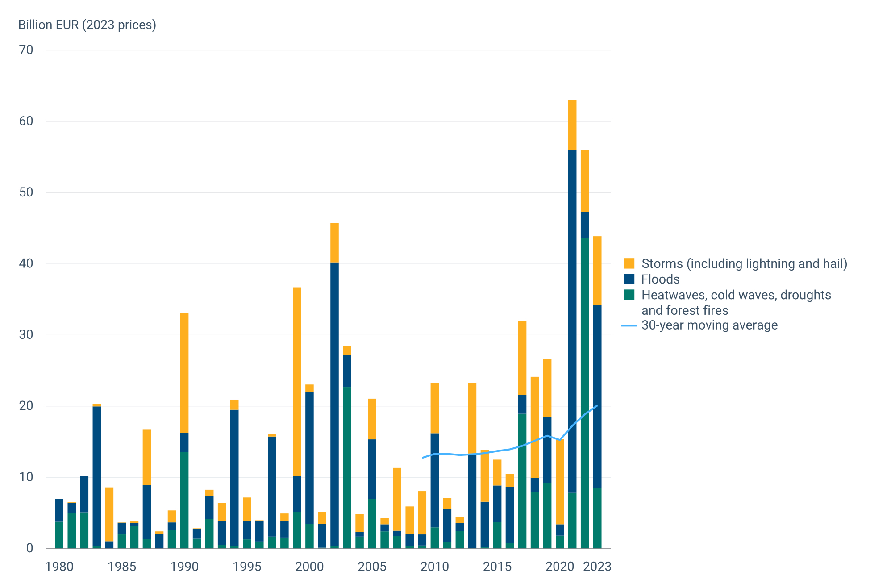Click the x-axis label 2005
870x584 pixels.
point(372,567)
